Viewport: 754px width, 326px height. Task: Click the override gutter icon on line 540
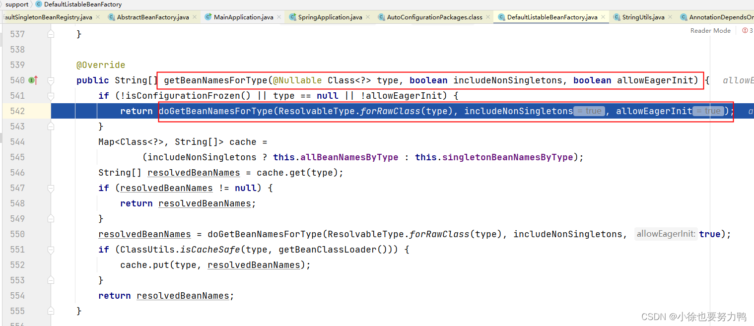point(34,80)
